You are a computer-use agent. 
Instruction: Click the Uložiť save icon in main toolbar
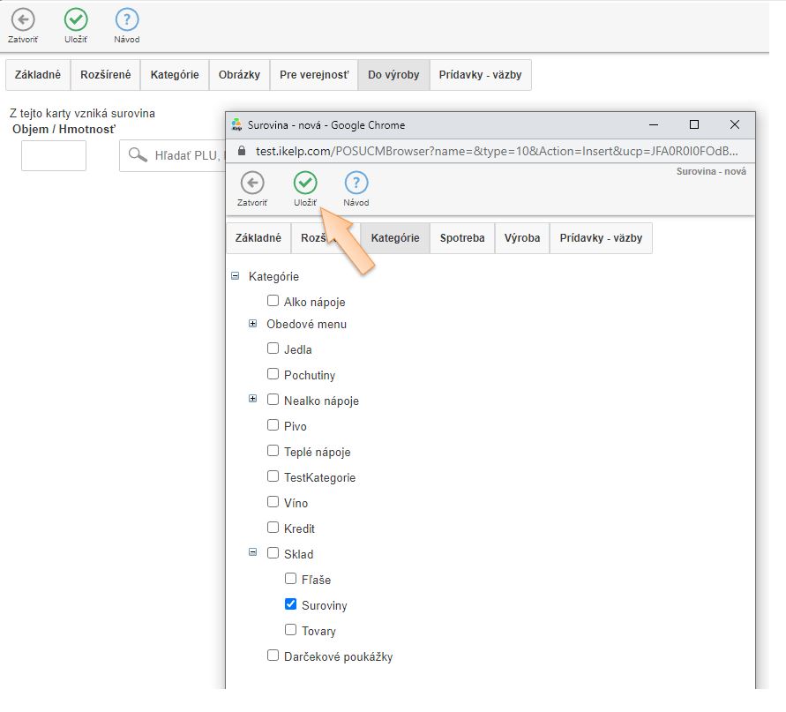pyautogui.click(x=77, y=19)
